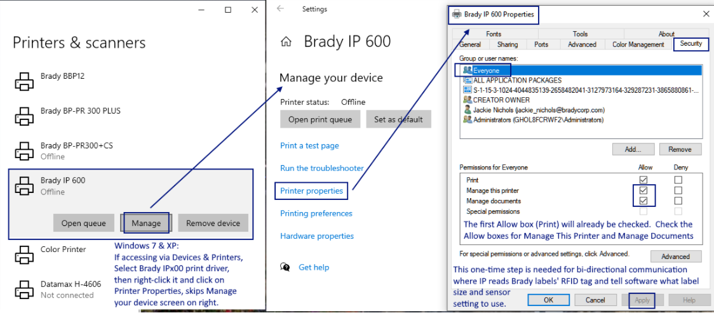Click the Advanced permissions button
Screen dimensions: 714x313
click(675, 256)
